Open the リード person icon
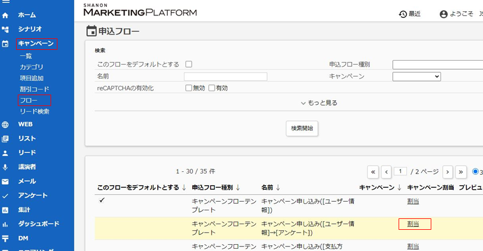Screen dimensions: 483x251 click(6, 153)
